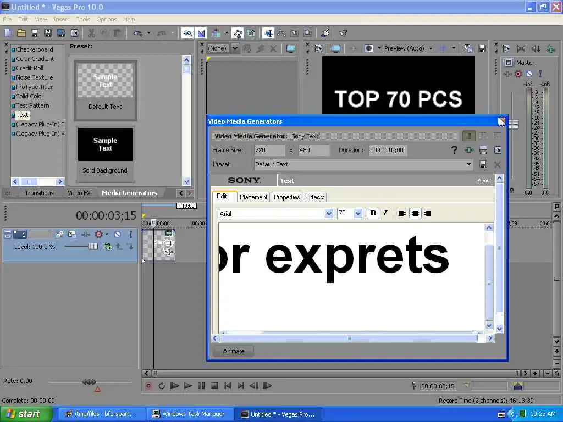The height and width of the screenshot is (422, 563).
Task: Click the Pause button in transport bar
Action: 201,386
